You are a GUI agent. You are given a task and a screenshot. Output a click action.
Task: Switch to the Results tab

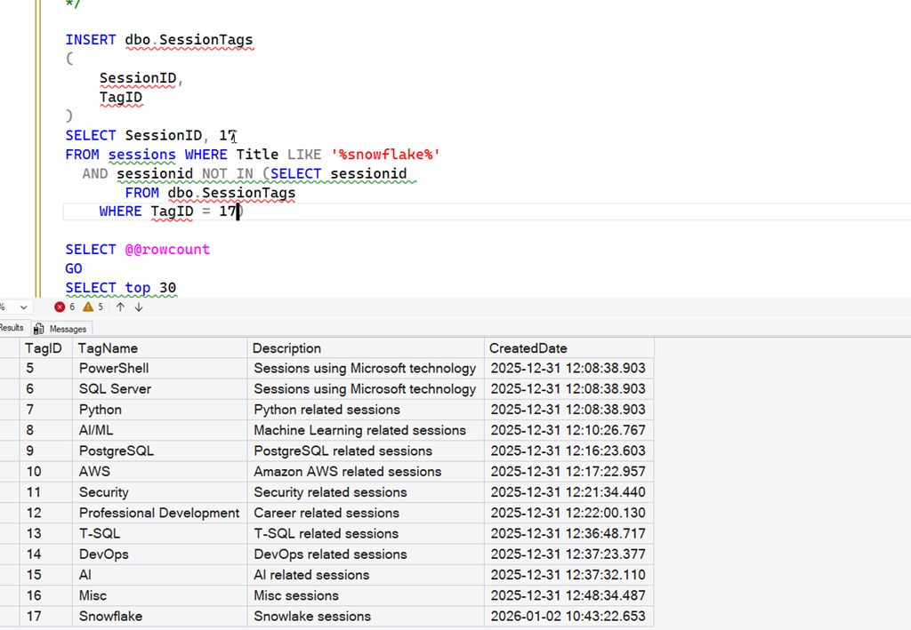tap(11, 328)
